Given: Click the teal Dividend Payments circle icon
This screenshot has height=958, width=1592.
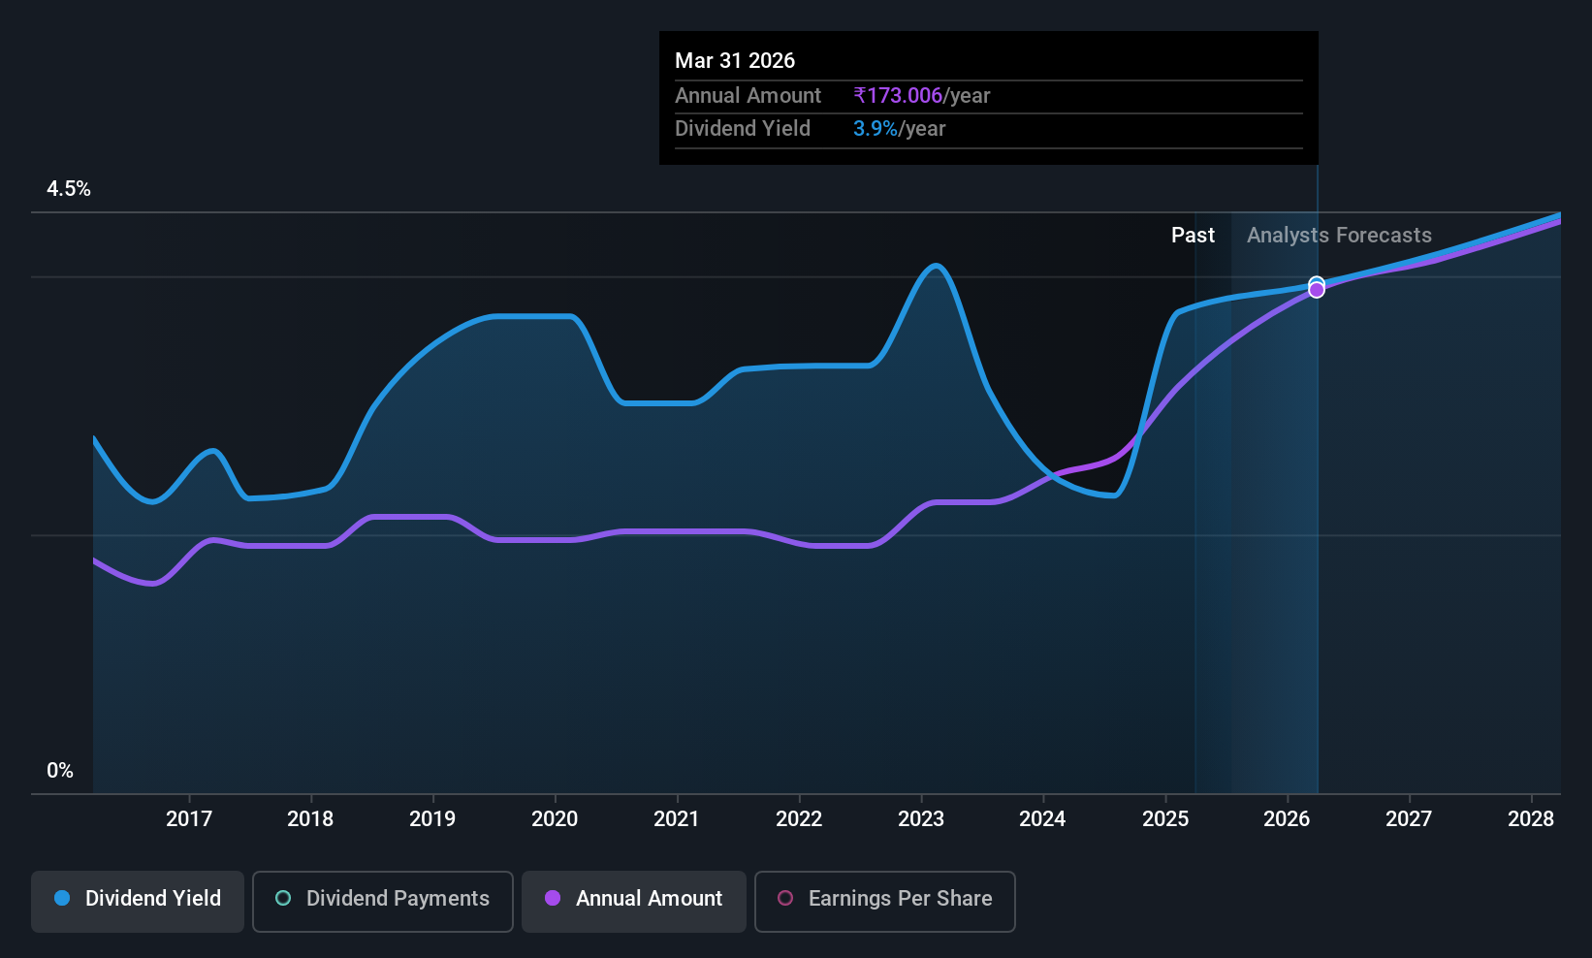Looking at the screenshot, I should 283,898.
